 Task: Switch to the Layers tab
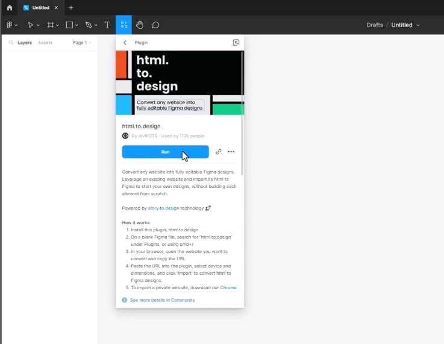coord(25,42)
